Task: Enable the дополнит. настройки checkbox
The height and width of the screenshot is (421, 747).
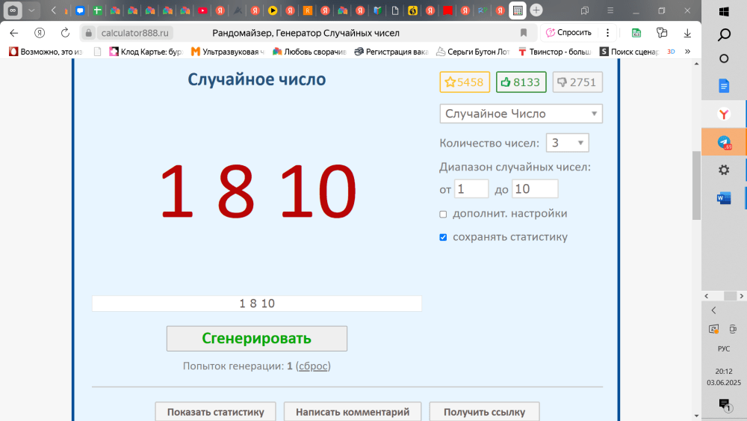Action: (443, 214)
